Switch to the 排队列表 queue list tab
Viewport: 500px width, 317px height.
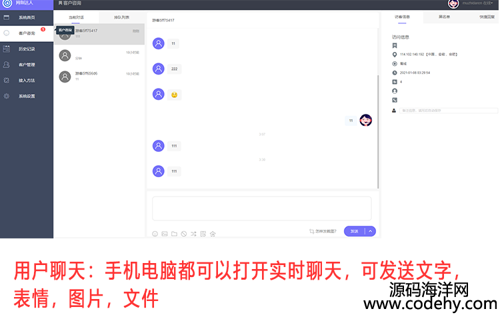[x=121, y=17]
